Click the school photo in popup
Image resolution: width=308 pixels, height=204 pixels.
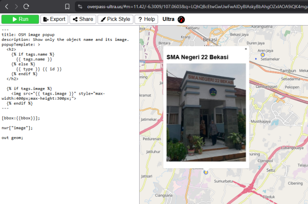point(206,112)
